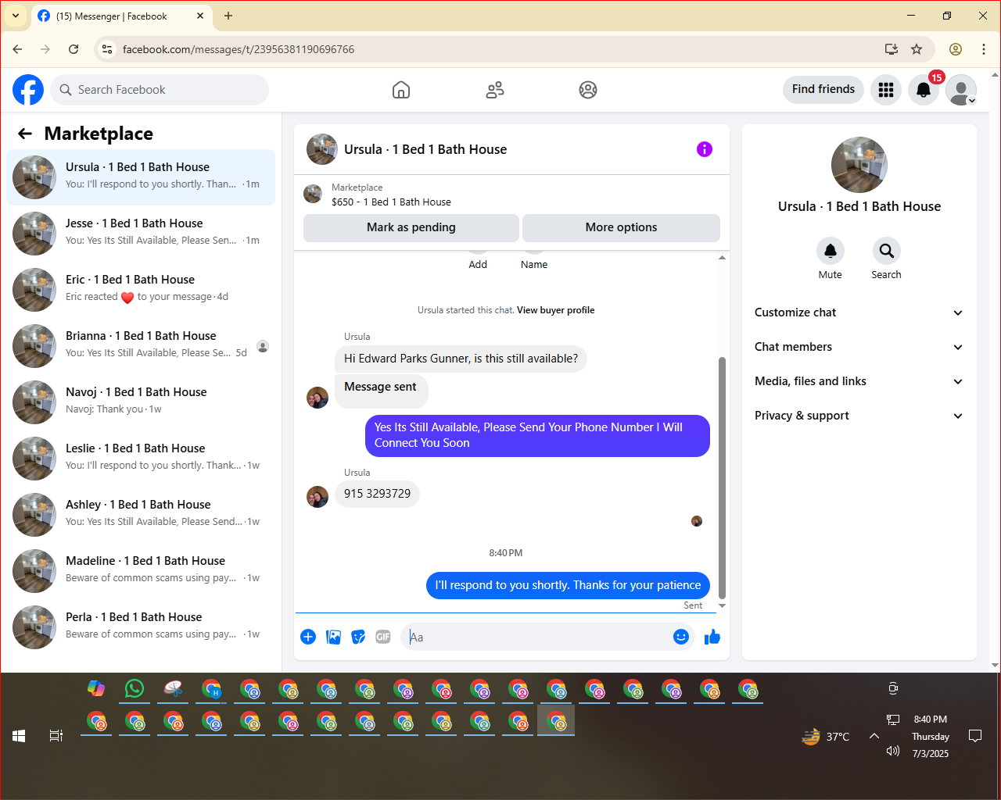Choose a sticker icon in composer

(x=358, y=637)
